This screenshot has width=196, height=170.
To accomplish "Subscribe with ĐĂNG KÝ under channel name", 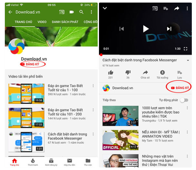I will pos(33,64).
